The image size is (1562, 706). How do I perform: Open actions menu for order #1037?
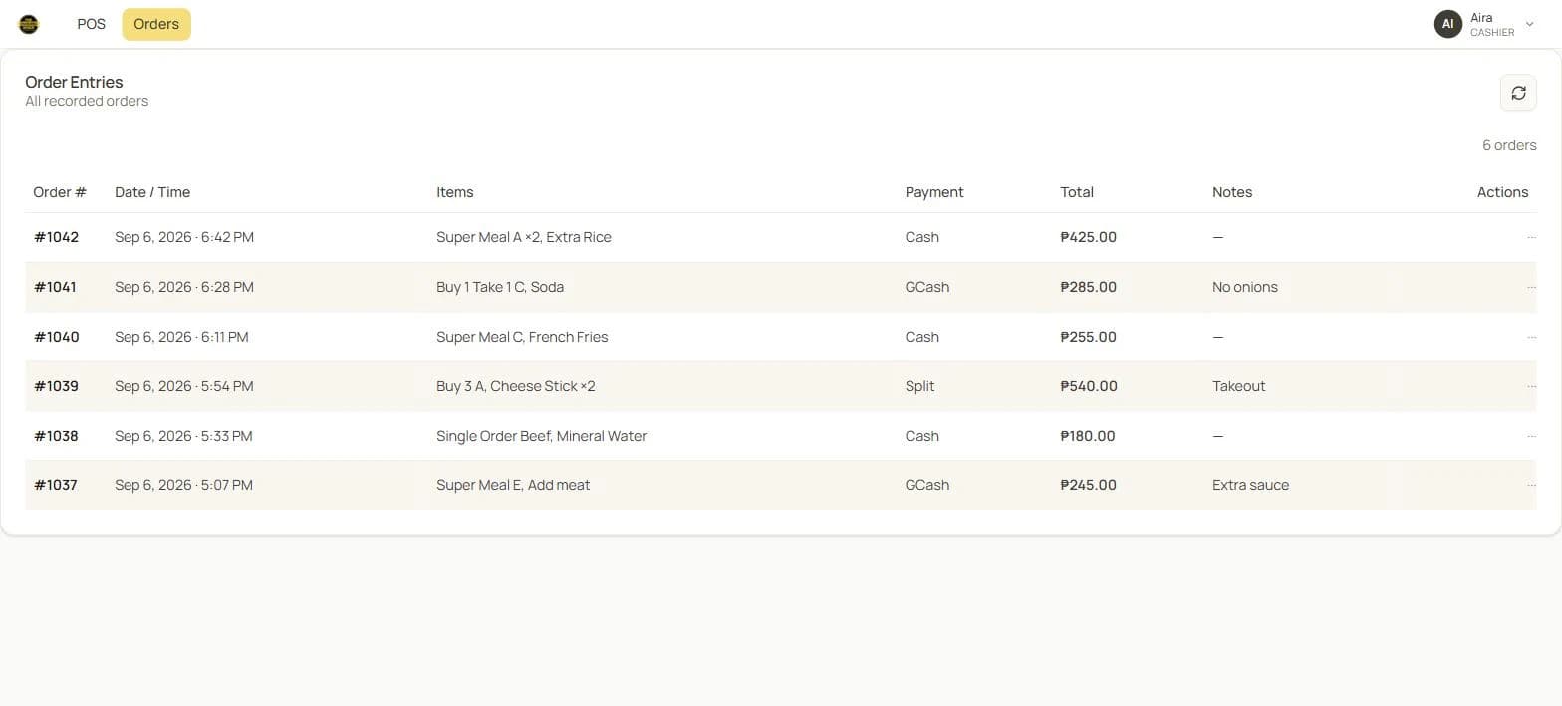click(x=1531, y=485)
